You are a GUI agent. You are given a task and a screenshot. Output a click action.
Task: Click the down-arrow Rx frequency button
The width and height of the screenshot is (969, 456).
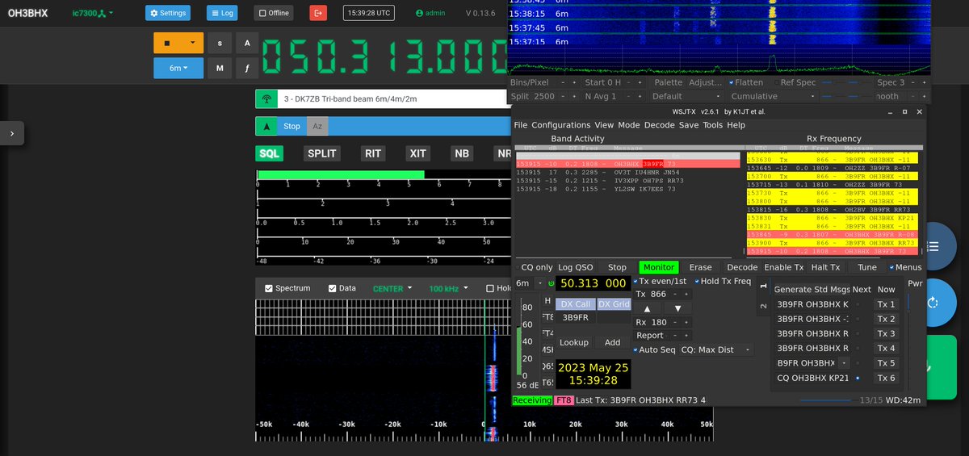click(678, 308)
